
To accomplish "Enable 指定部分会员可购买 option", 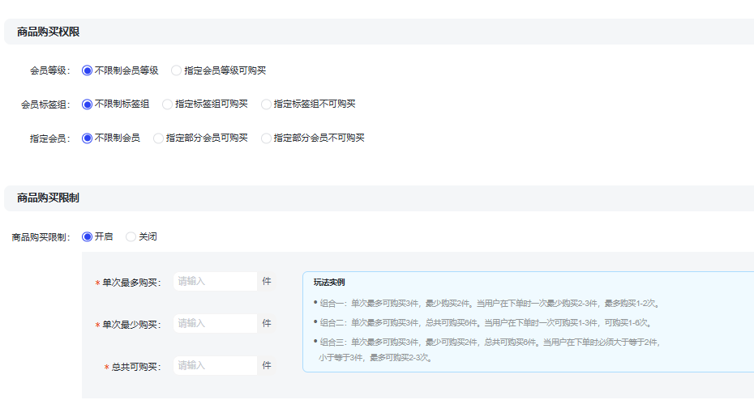I will [159, 138].
